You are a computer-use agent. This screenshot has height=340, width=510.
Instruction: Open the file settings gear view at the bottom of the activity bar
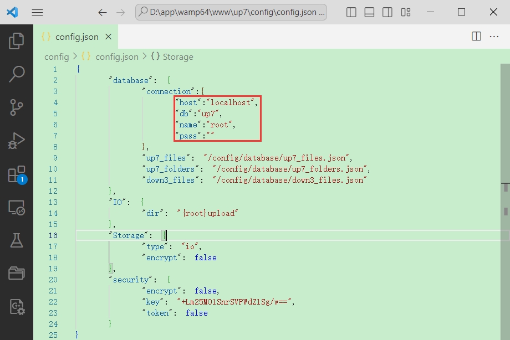[17, 307]
